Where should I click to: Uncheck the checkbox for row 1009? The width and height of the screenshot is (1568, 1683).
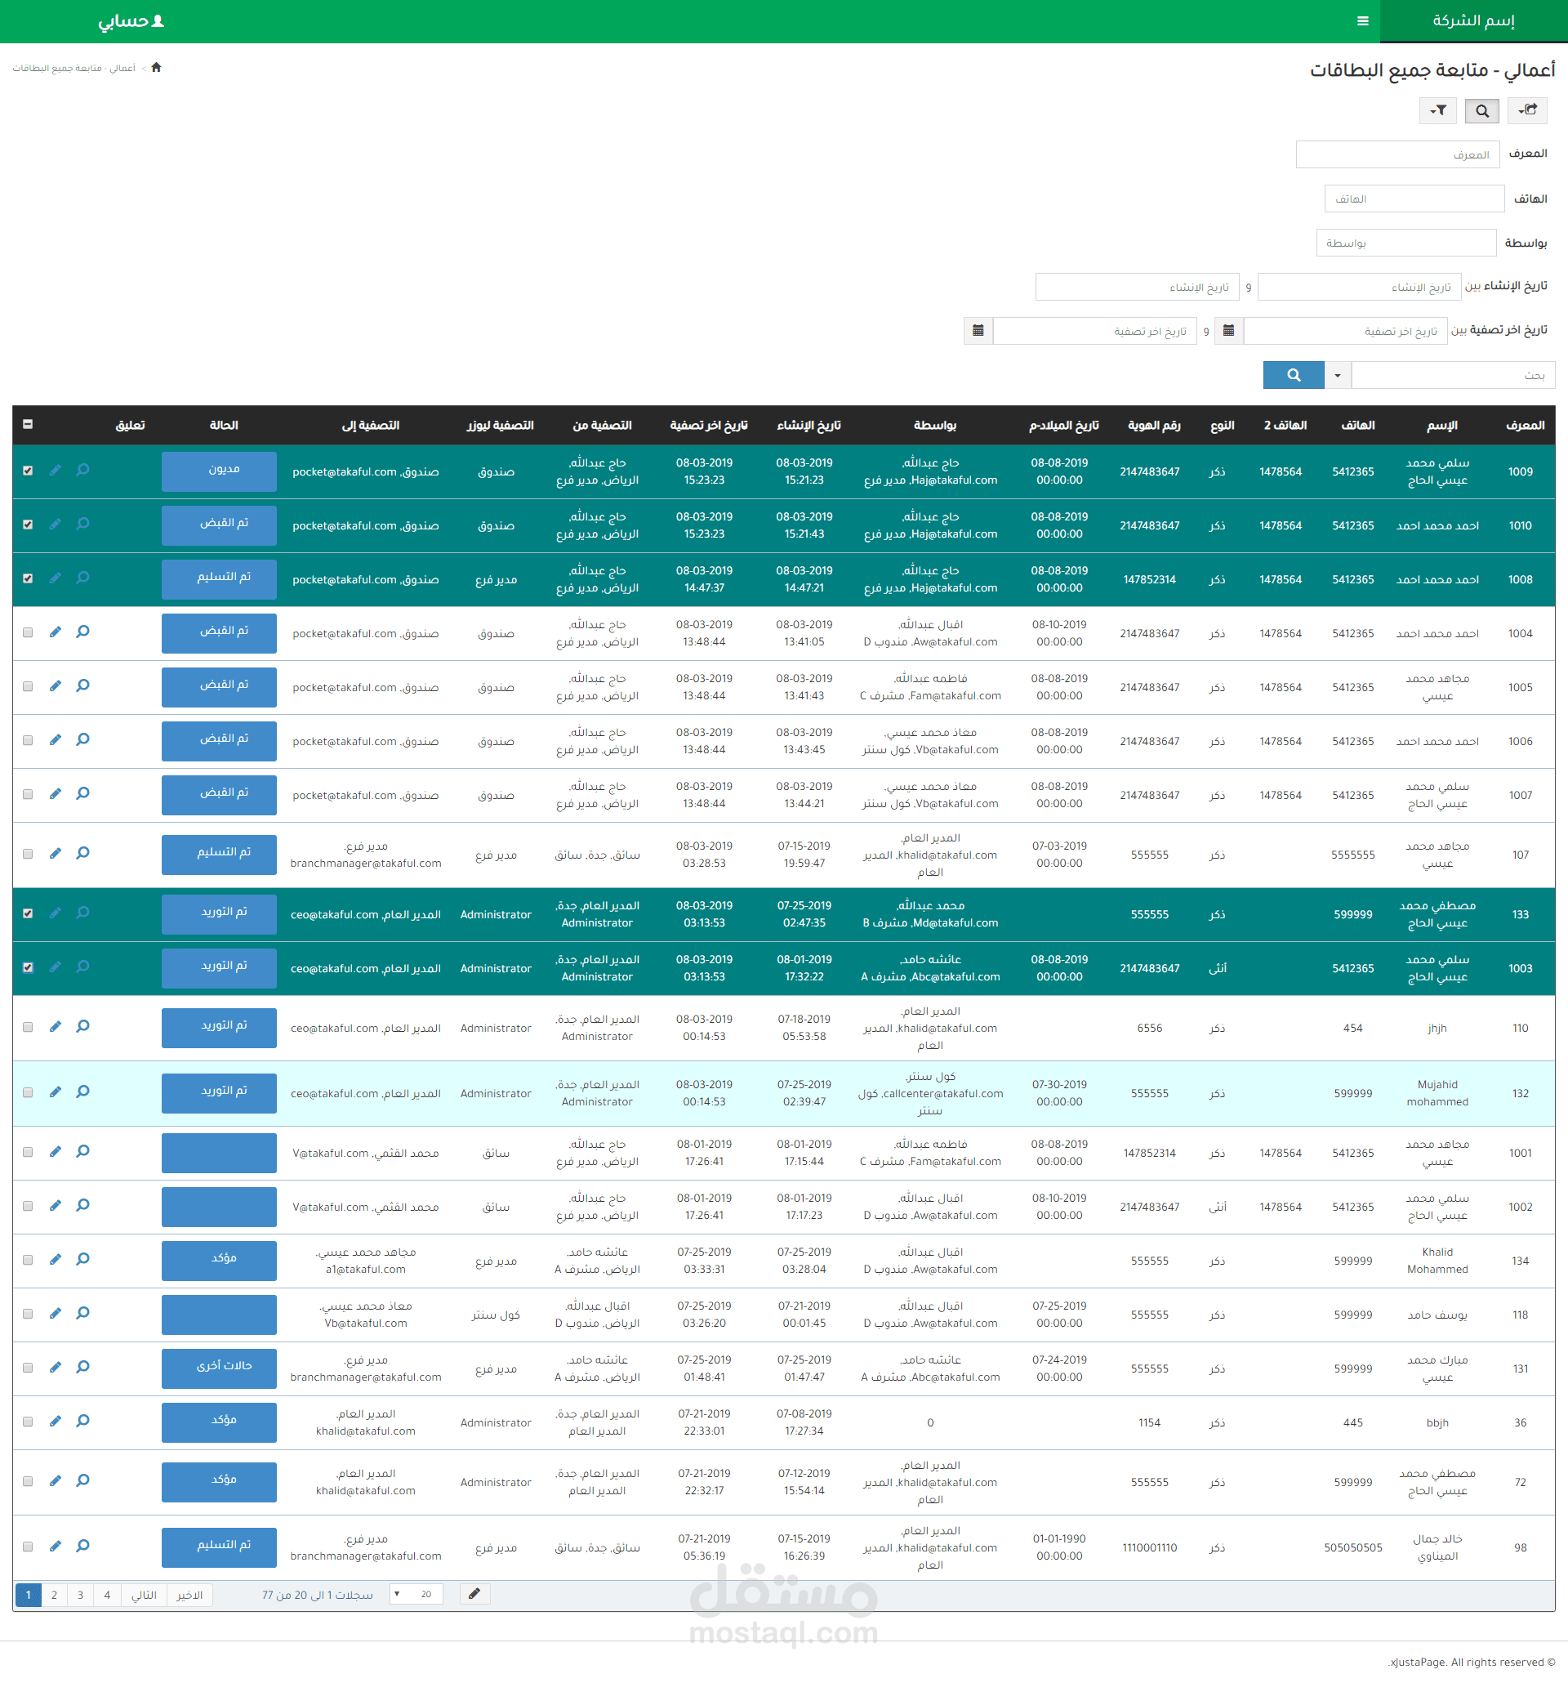coord(28,470)
